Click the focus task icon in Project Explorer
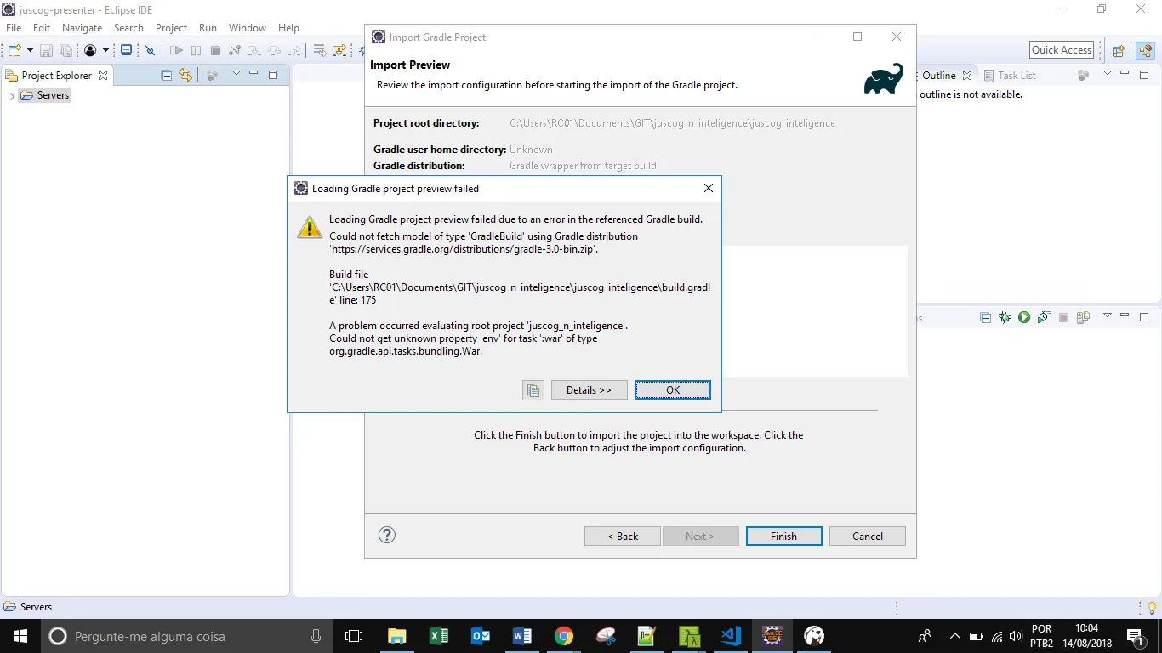1162x653 pixels. 213,76
